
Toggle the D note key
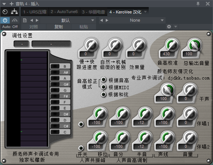point(60,120)
